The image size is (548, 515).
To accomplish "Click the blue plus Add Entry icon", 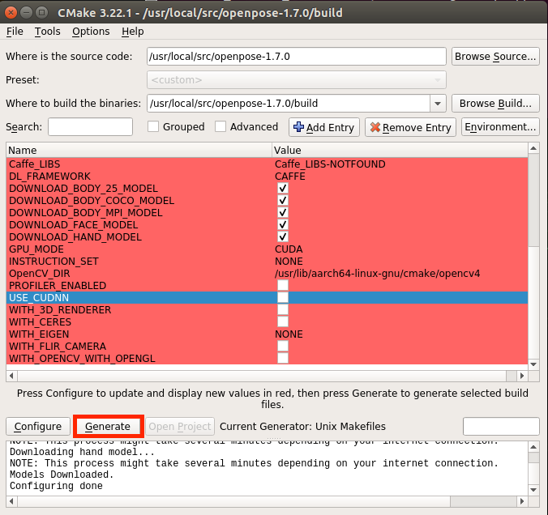I will (298, 127).
